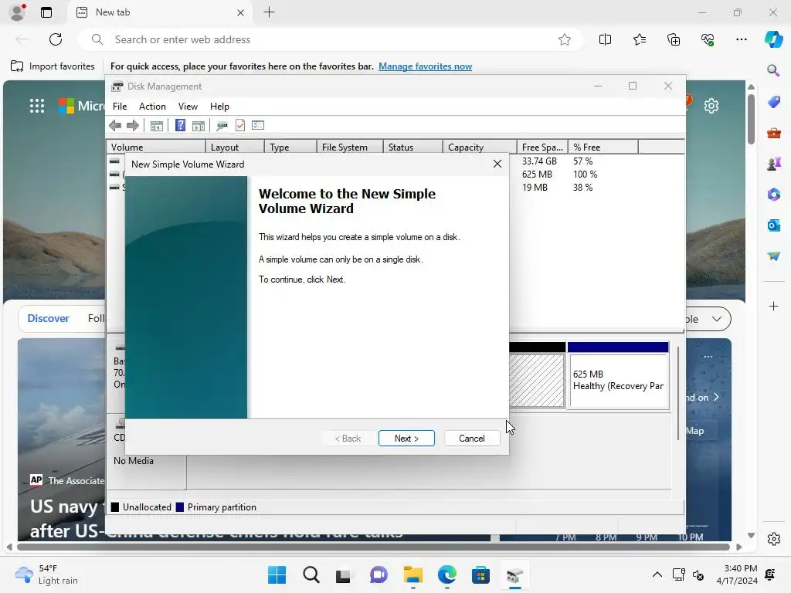Screen dimensions: 791x593
Task: Open page settings gear on new tab page
Action: 711,105
